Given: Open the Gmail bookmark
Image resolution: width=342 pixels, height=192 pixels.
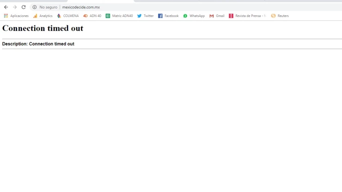Looking at the screenshot, I should pos(217,16).
